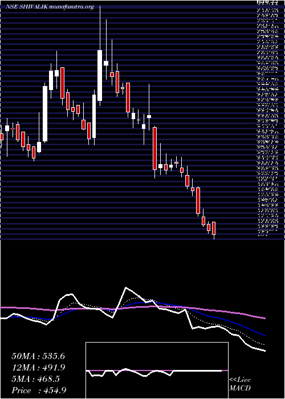Viewport: 285px width, 399px height.
Task: Select the 12MA : 491.9 value
Action: coord(38,368)
